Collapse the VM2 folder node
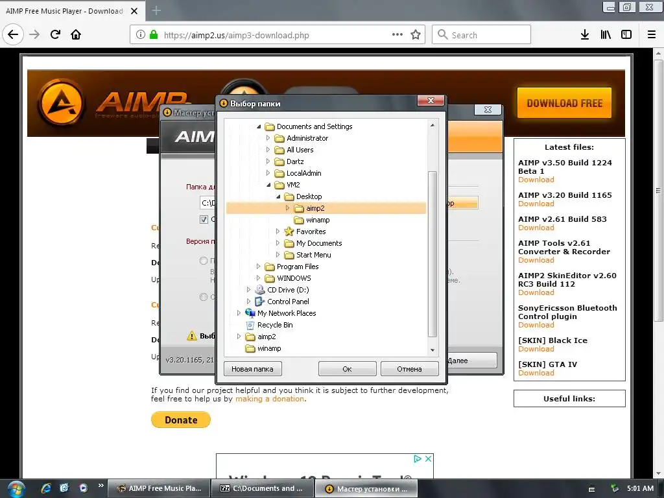 268,185
